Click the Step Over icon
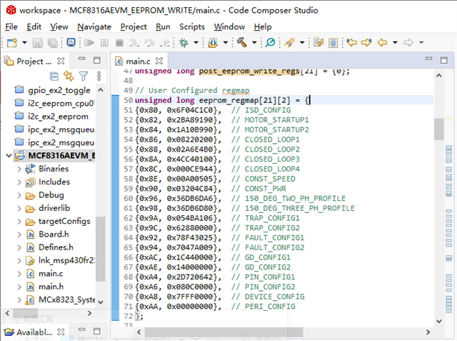457x341 pixels. (149, 43)
